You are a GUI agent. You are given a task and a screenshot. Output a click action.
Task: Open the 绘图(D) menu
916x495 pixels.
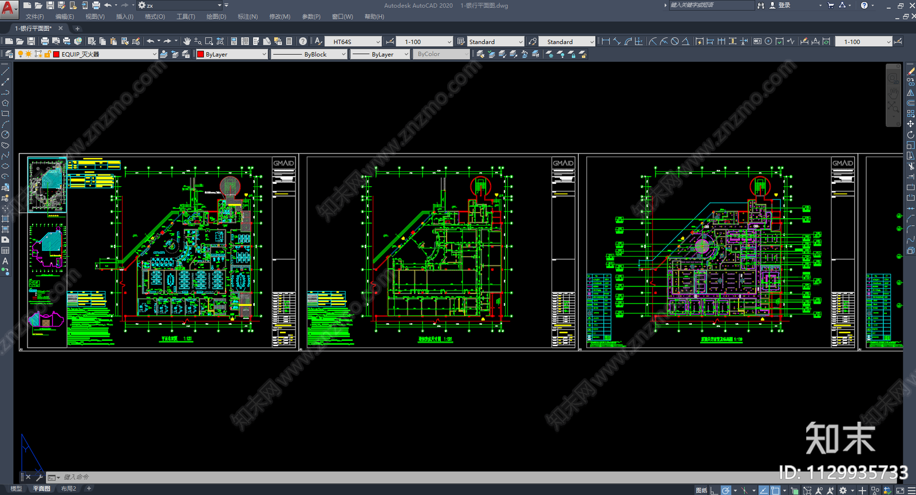[216, 17]
